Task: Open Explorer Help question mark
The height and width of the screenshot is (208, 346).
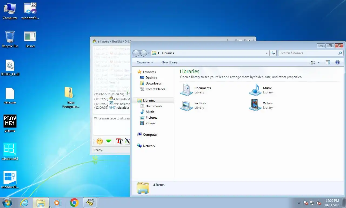Action: 337,62
